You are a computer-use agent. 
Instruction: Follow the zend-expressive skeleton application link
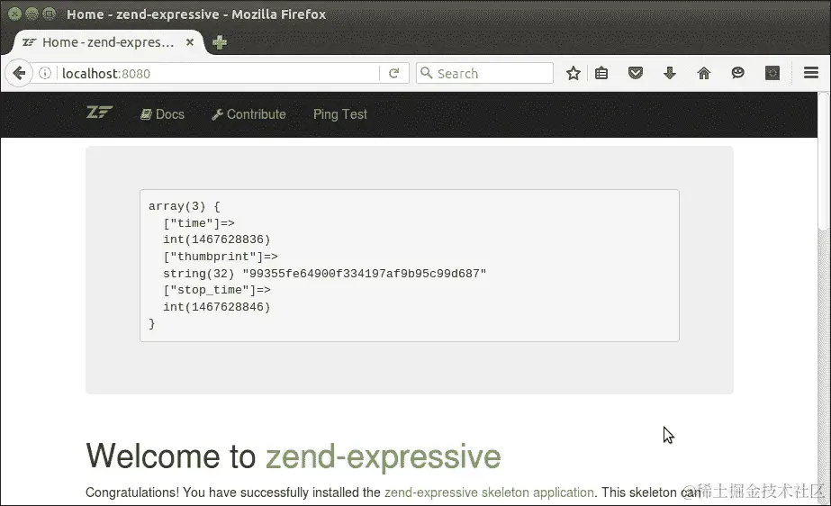489,492
